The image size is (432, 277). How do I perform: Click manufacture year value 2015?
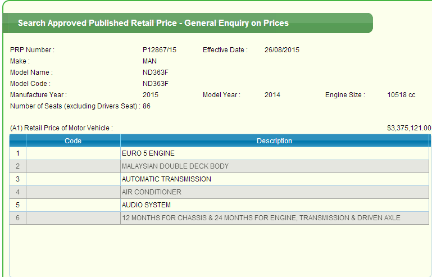point(151,95)
